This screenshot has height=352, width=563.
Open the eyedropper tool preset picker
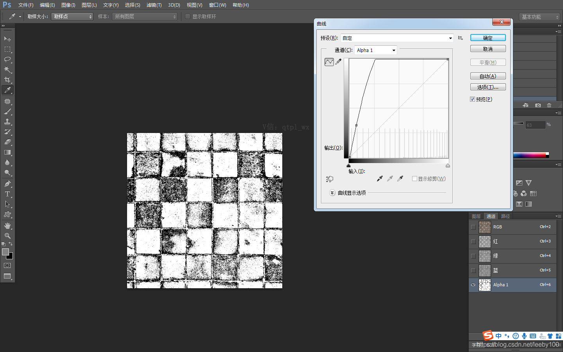coord(15,16)
